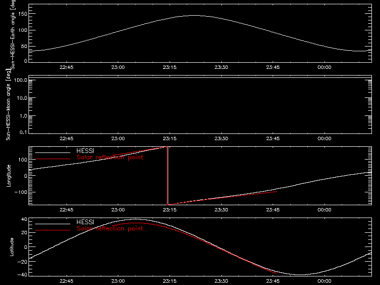380x285 pixels.
Task: Click '23:15' under the Latitude plot
Action: tap(170, 281)
